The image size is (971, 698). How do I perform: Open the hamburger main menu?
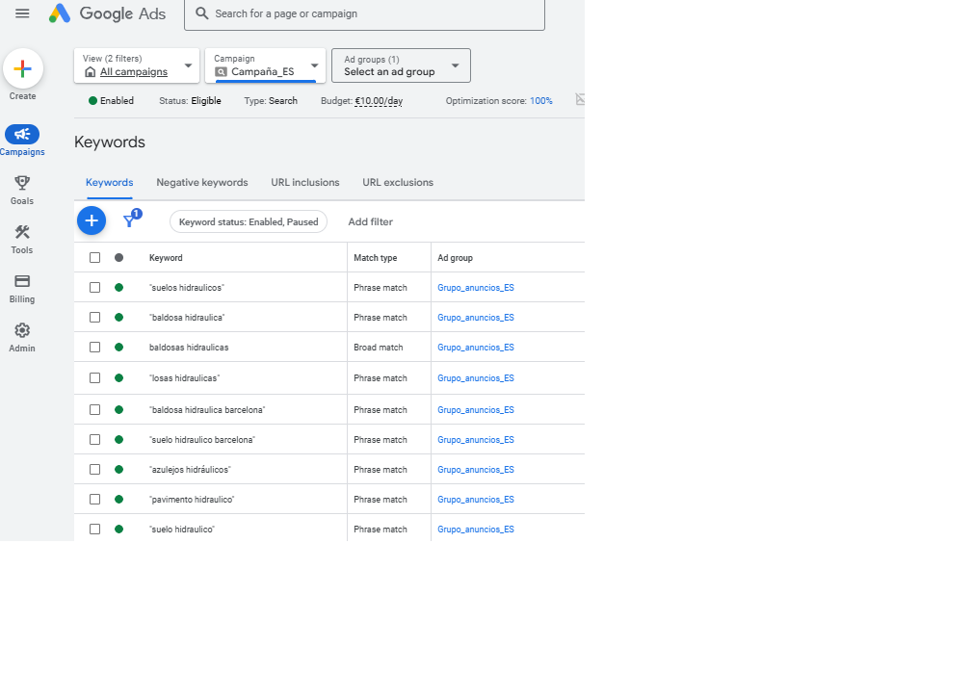[x=22, y=13]
